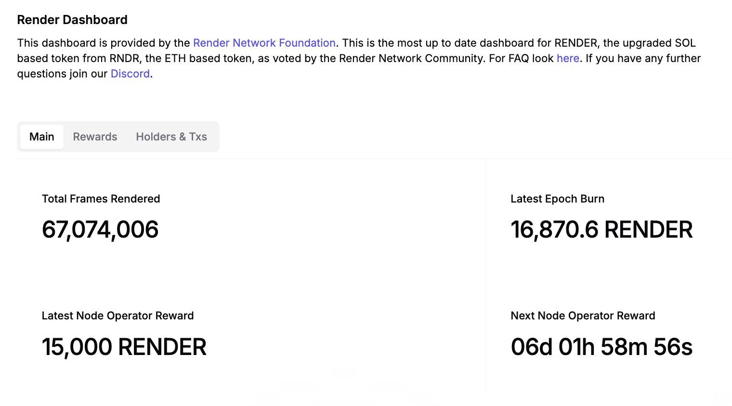Switch to the Rewards tab
This screenshot has width=732, height=406.
coord(95,137)
